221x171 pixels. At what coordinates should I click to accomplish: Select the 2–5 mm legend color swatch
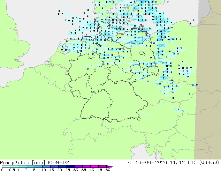tap(30, 166)
